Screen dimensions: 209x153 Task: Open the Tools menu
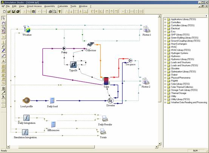[x=73, y=6]
